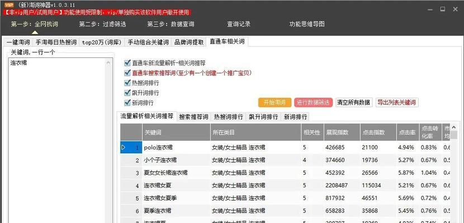Click the VIP logo icon in title bar
Viewport: 464px width, 223px height.
(x=9, y=5)
